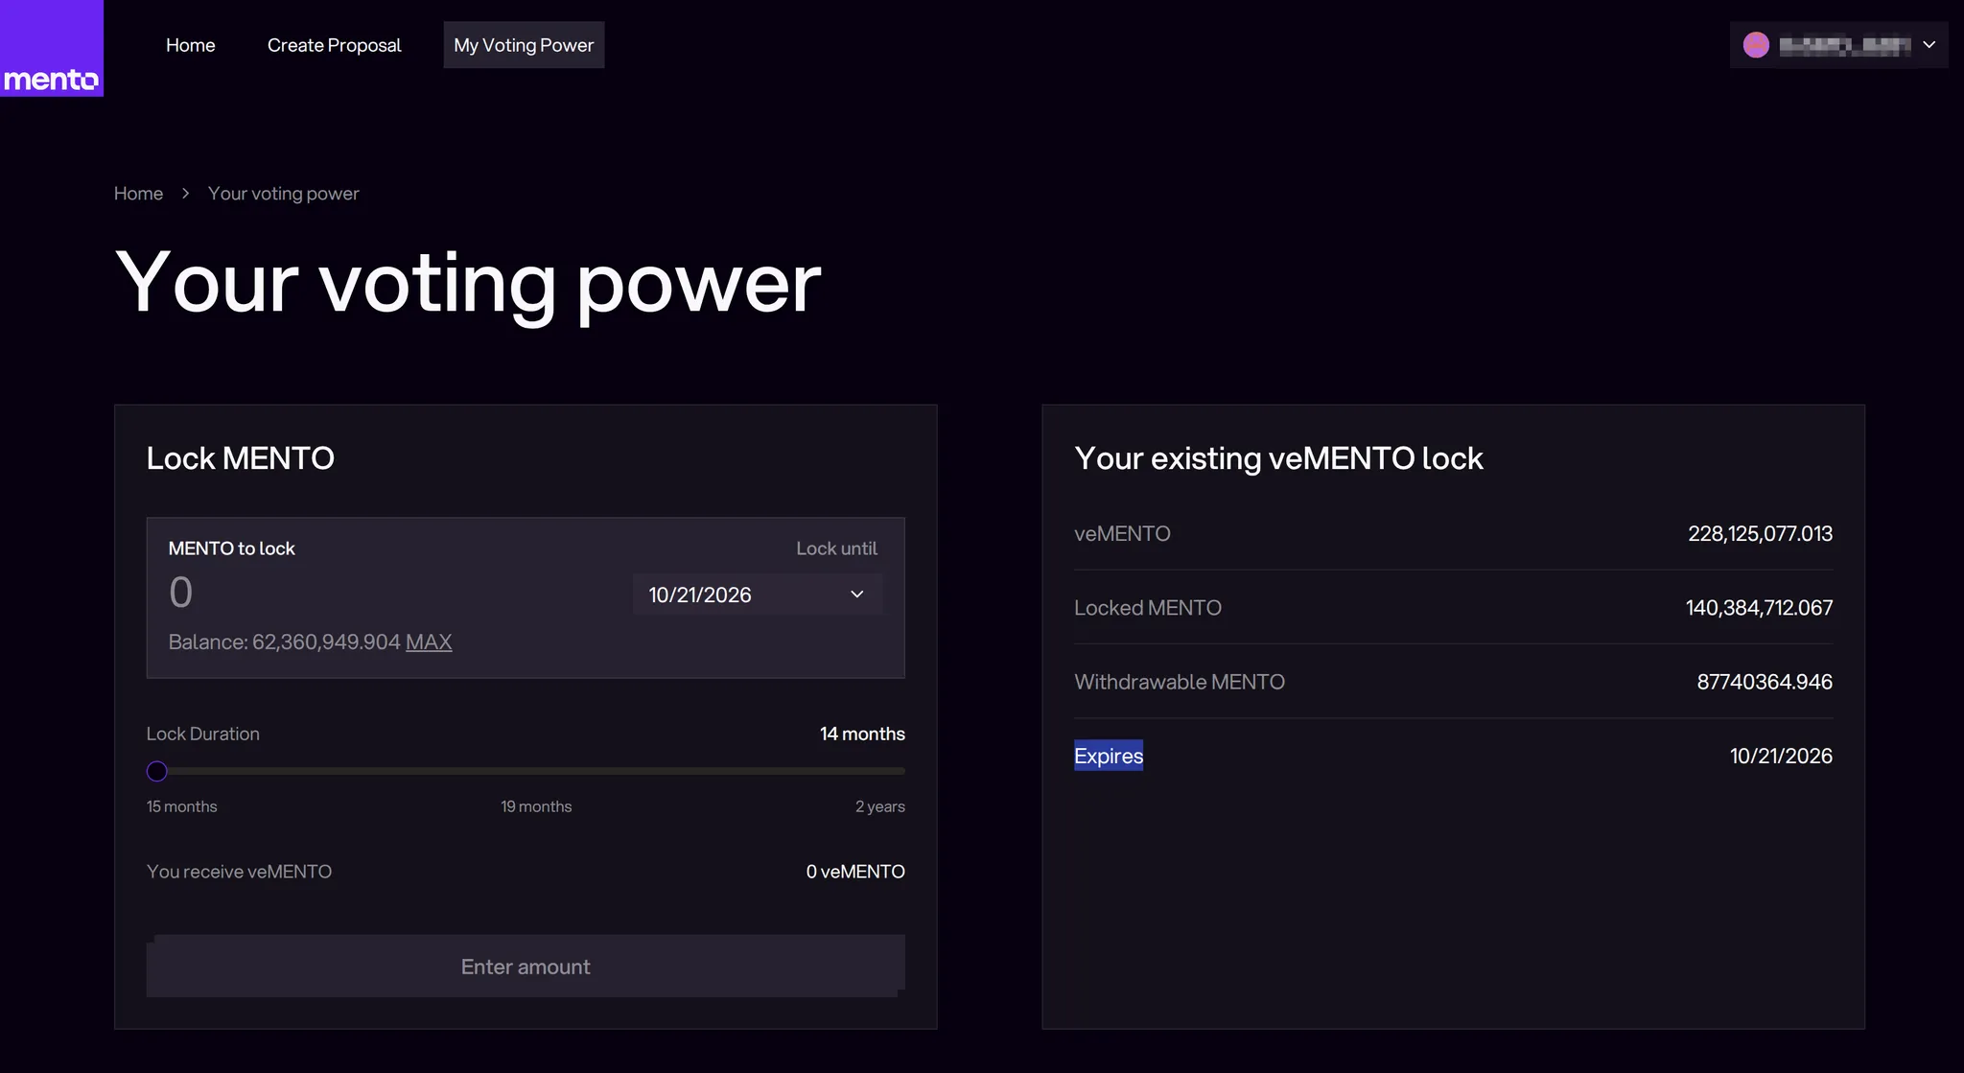The width and height of the screenshot is (1964, 1073).
Task: Click the Mento logo
Action: (x=51, y=48)
